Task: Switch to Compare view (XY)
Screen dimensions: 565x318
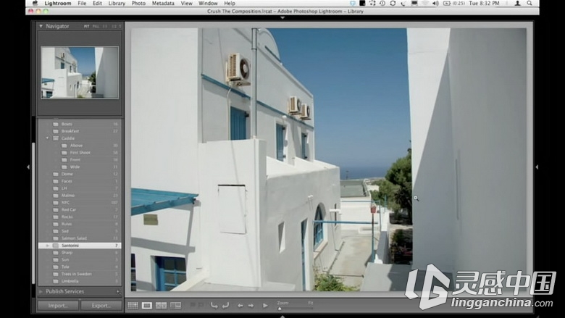Action: (161, 306)
